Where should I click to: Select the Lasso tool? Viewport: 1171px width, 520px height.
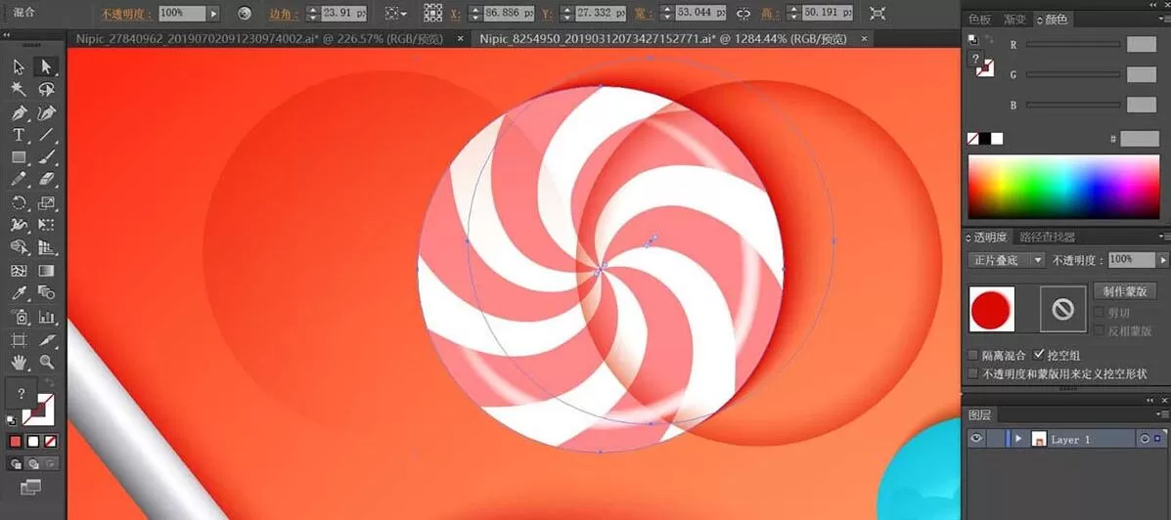point(46,90)
